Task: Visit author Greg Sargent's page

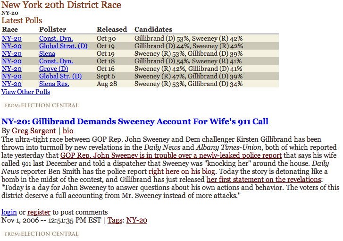Action: [33, 131]
